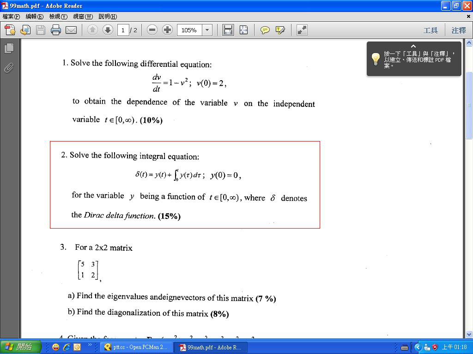The height and width of the screenshot is (354, 473).
Task: Click the smiley quick launch icon
Action: (56, 347)
